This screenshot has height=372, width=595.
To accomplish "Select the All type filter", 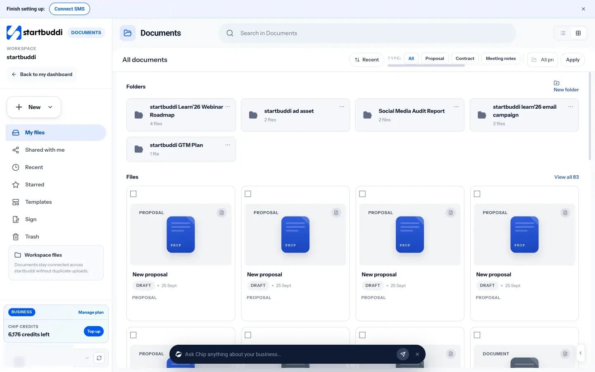I will tap(411, 59).
